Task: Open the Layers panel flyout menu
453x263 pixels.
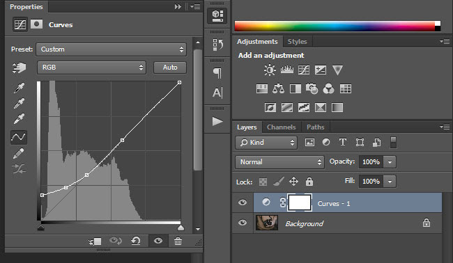Action: [445, 127]
